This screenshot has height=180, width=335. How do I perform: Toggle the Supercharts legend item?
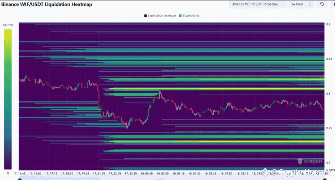point(189,15)
